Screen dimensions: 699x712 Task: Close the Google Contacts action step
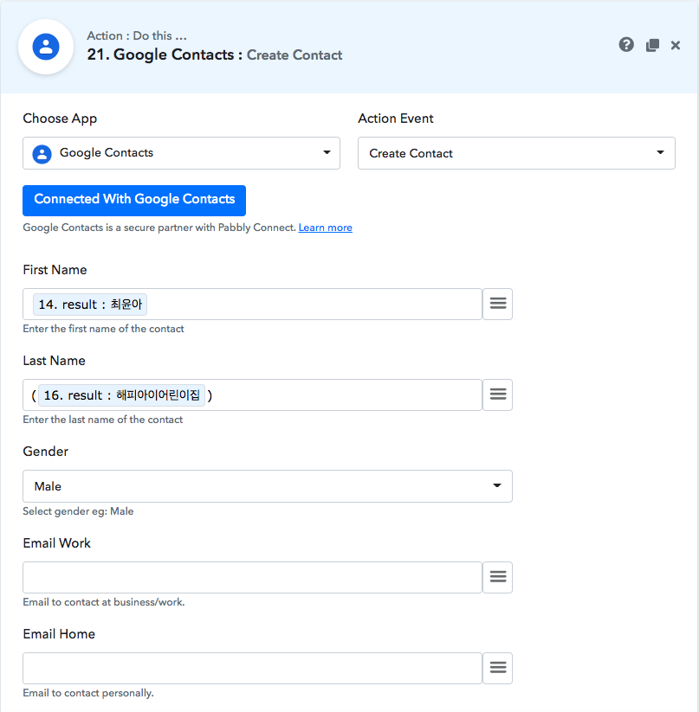click(676, 45)
